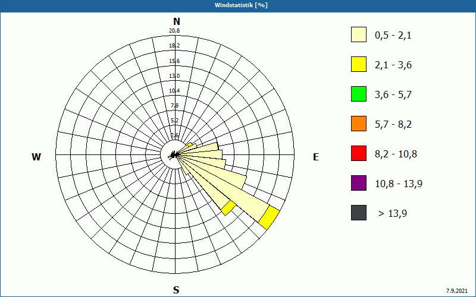Screen dimensions: 476x297
Task: Click the small yellow tip on northeast bar
Action: (190, 144)
